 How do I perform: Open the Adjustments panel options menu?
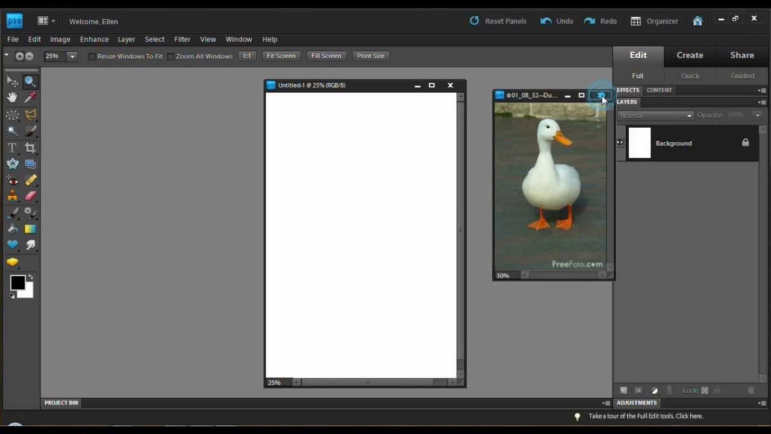(x=762, y=403)
